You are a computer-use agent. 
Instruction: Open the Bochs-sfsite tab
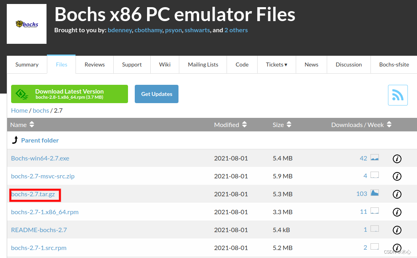pyautogui.click(x=394, y=64)
